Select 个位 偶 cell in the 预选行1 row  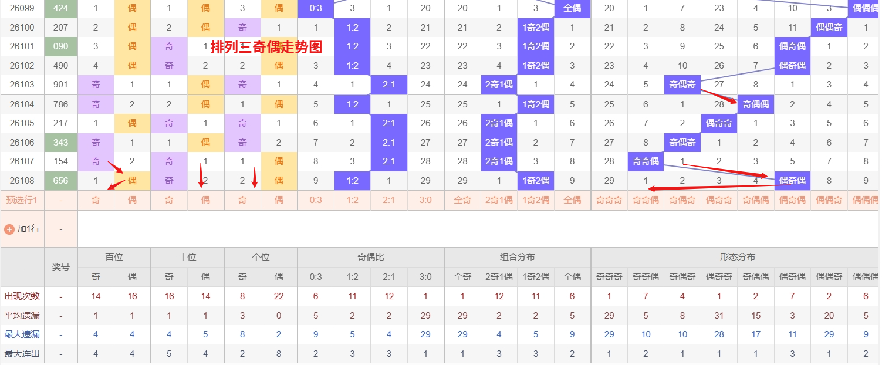279,200
